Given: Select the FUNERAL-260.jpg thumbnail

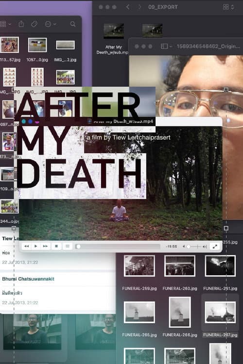Looking at the screenshot, I should 180,266.
